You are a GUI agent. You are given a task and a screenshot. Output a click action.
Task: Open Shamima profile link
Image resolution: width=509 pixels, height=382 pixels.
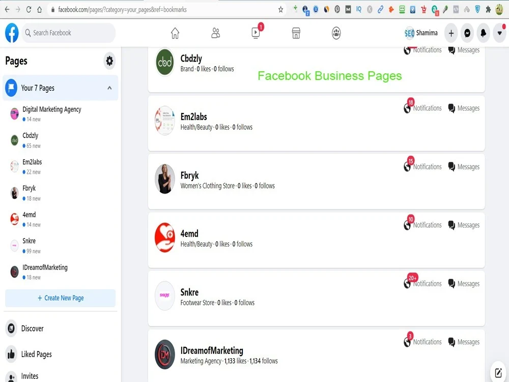(x=421, y=33)
